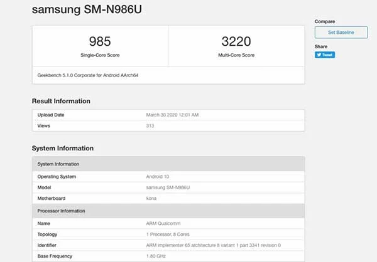The image size is (377, 262).
Task: Click the Result Information heading
Action: pyautogui.click(x=61, y=101)
